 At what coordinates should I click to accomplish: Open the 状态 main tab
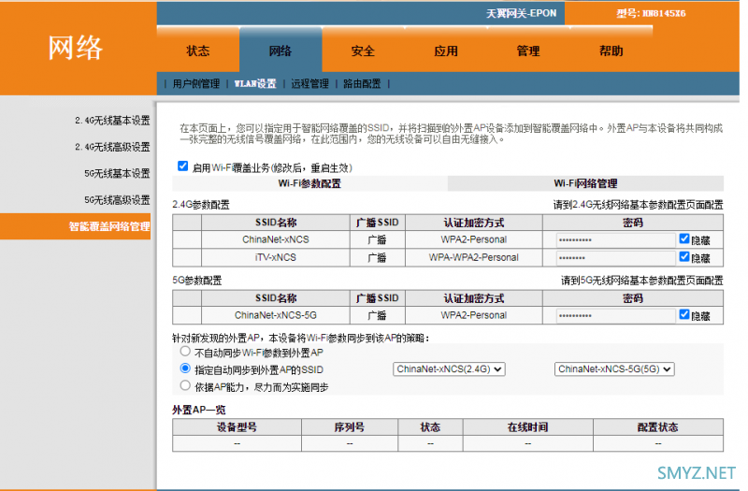pos(198,51)
